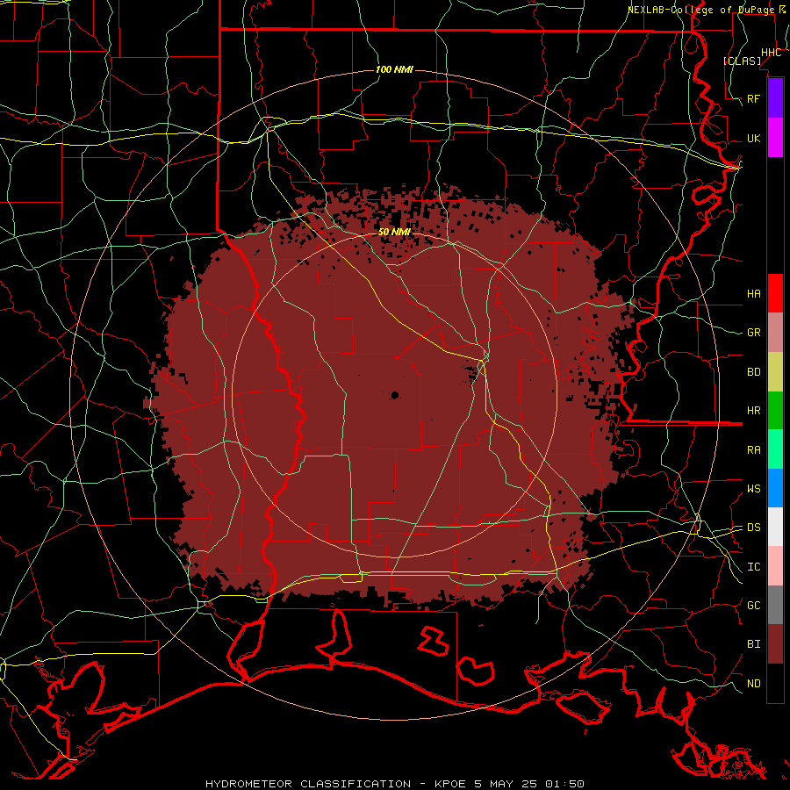The image size is (790, 790).
Task: Click the UK legend label
Action: [754, 138]
